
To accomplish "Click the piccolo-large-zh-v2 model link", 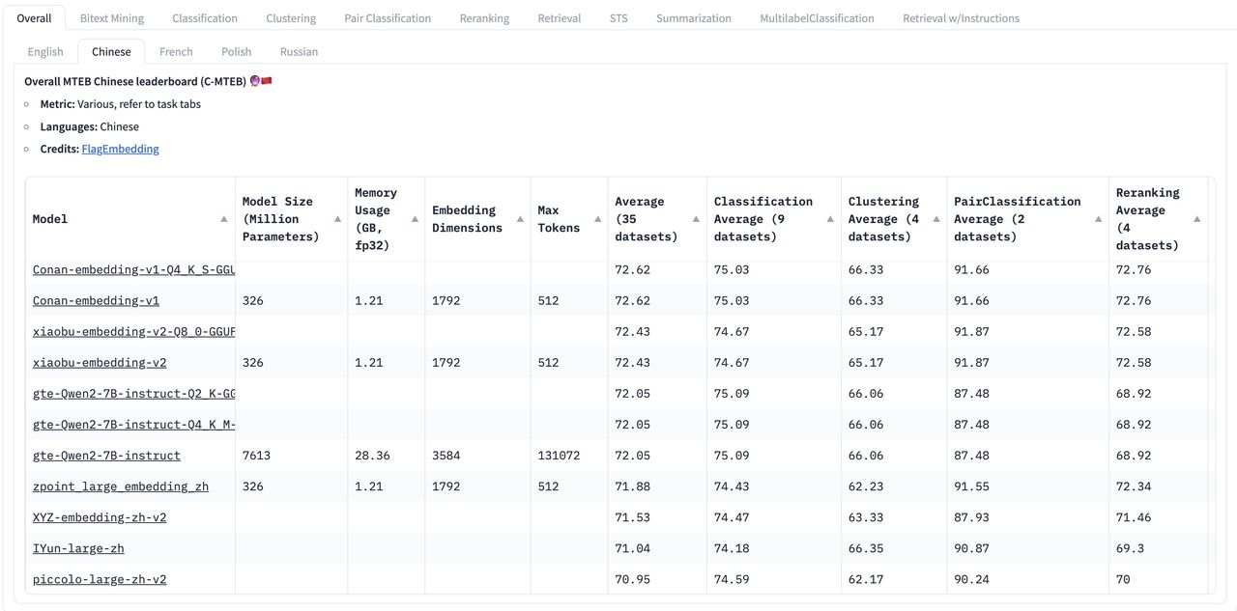I will (100, 578).
